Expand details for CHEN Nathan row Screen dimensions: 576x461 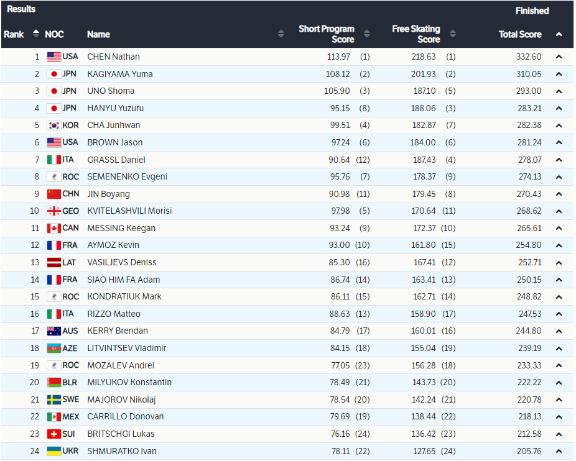pyautogui.click(x=559, y=57)
